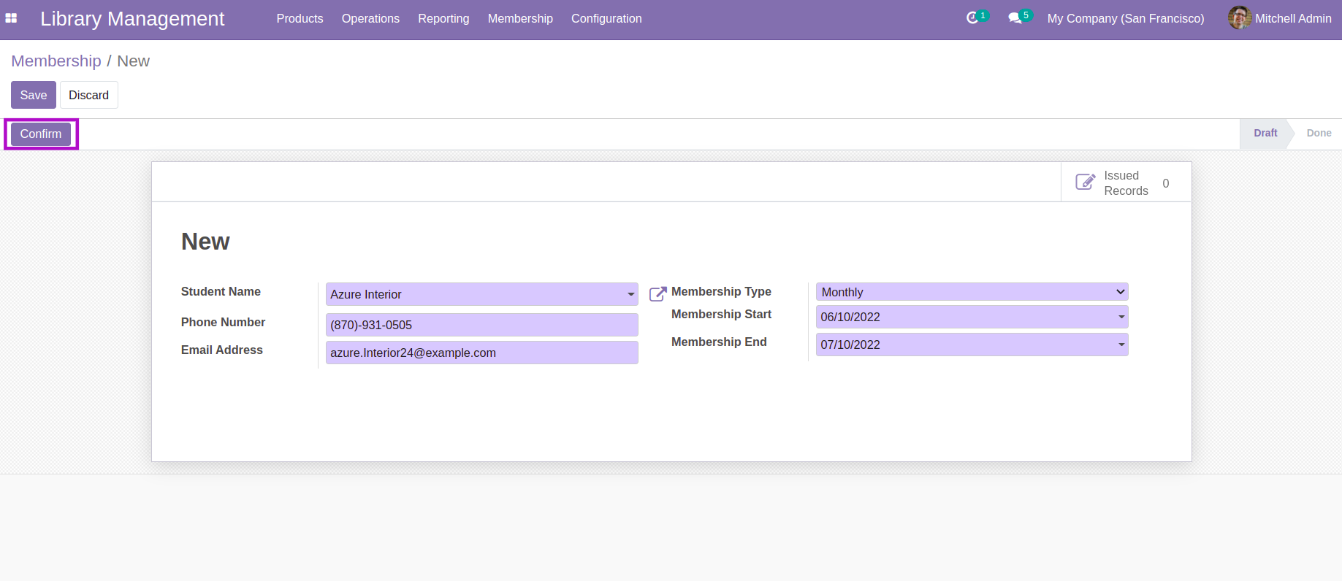Screen dimensions: 1342x581
Task: Open the Student Name external link icon
Action: tap(658, 293)
